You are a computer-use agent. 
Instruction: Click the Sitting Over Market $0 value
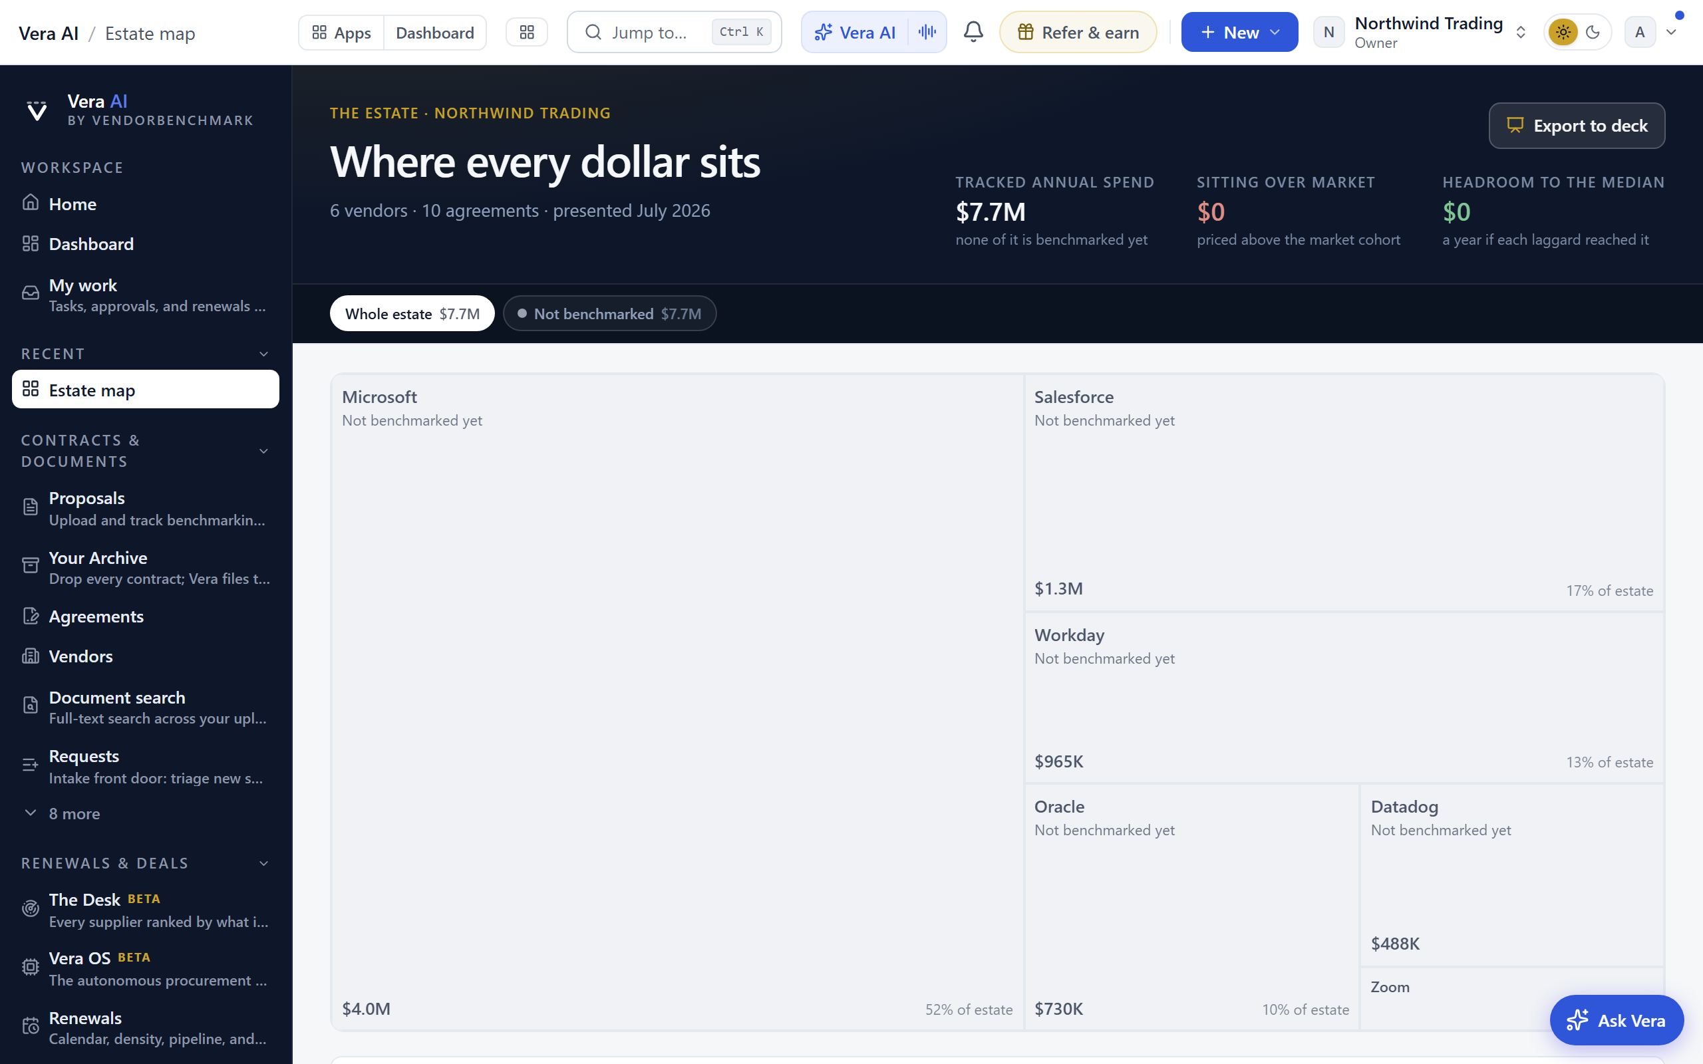[1211, 212]
